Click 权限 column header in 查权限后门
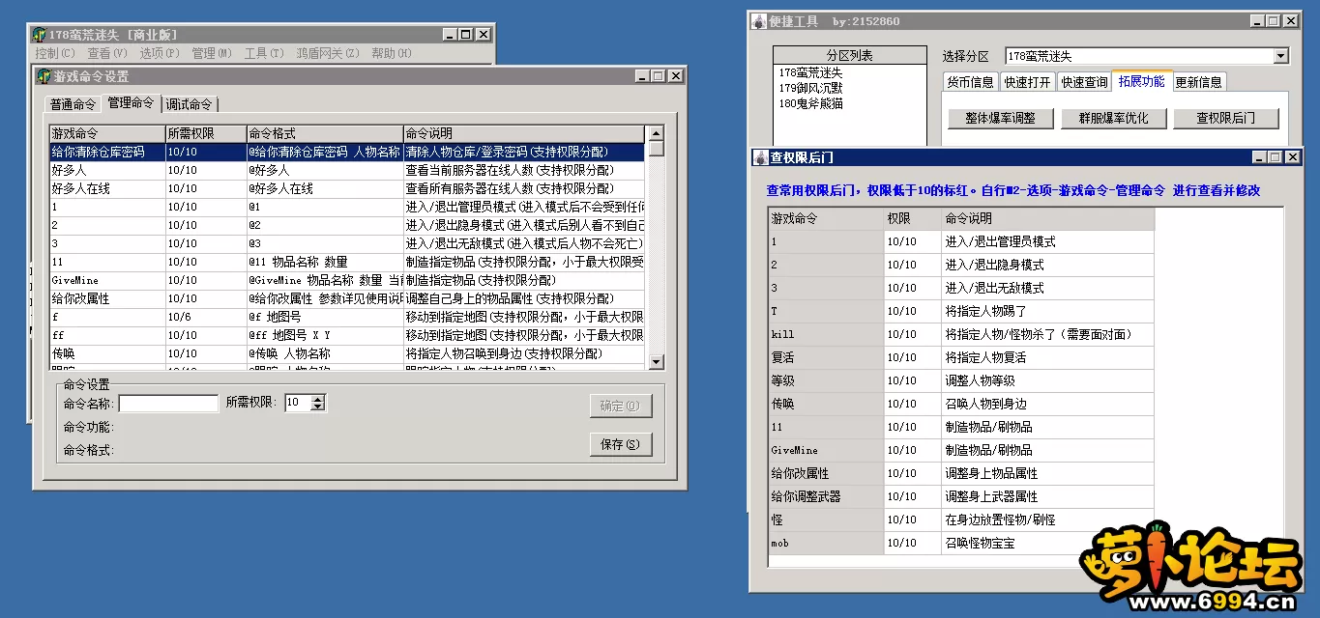 tap(912, 218)
